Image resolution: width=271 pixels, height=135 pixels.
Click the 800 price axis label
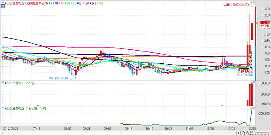267,72
